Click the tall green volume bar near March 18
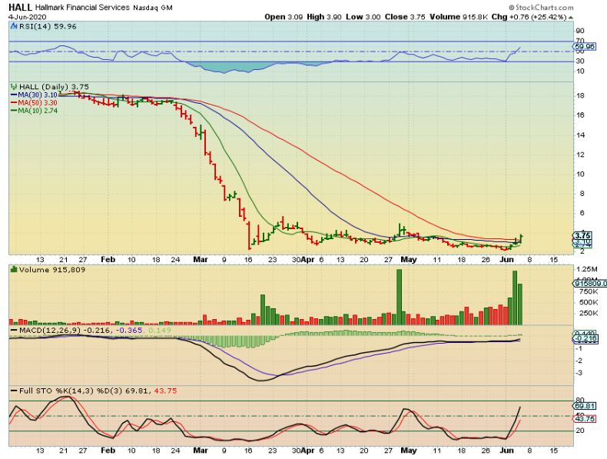607x459 pixels. pos(263,310)
